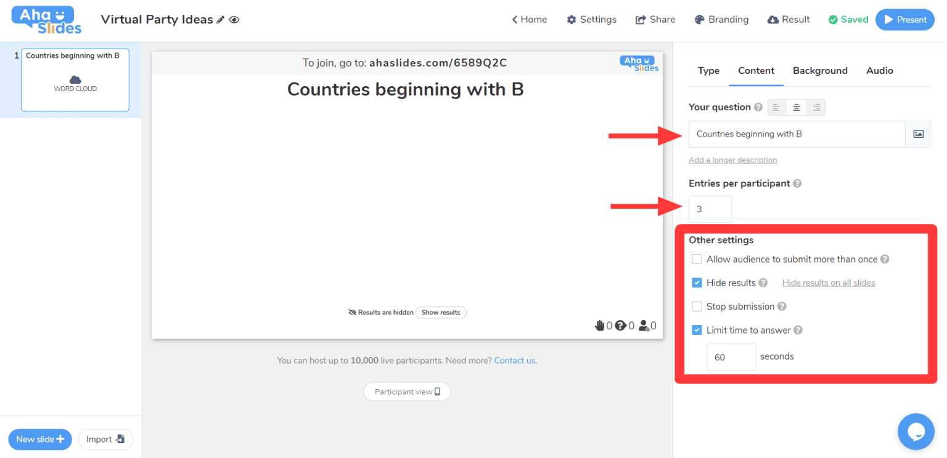Click the 60 seconds time limit field

(x=731, y=357)
